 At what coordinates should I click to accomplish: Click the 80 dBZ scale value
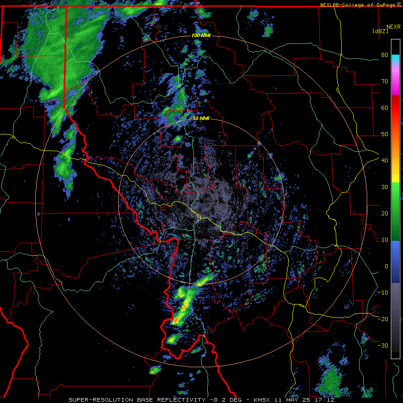point(385,55)
